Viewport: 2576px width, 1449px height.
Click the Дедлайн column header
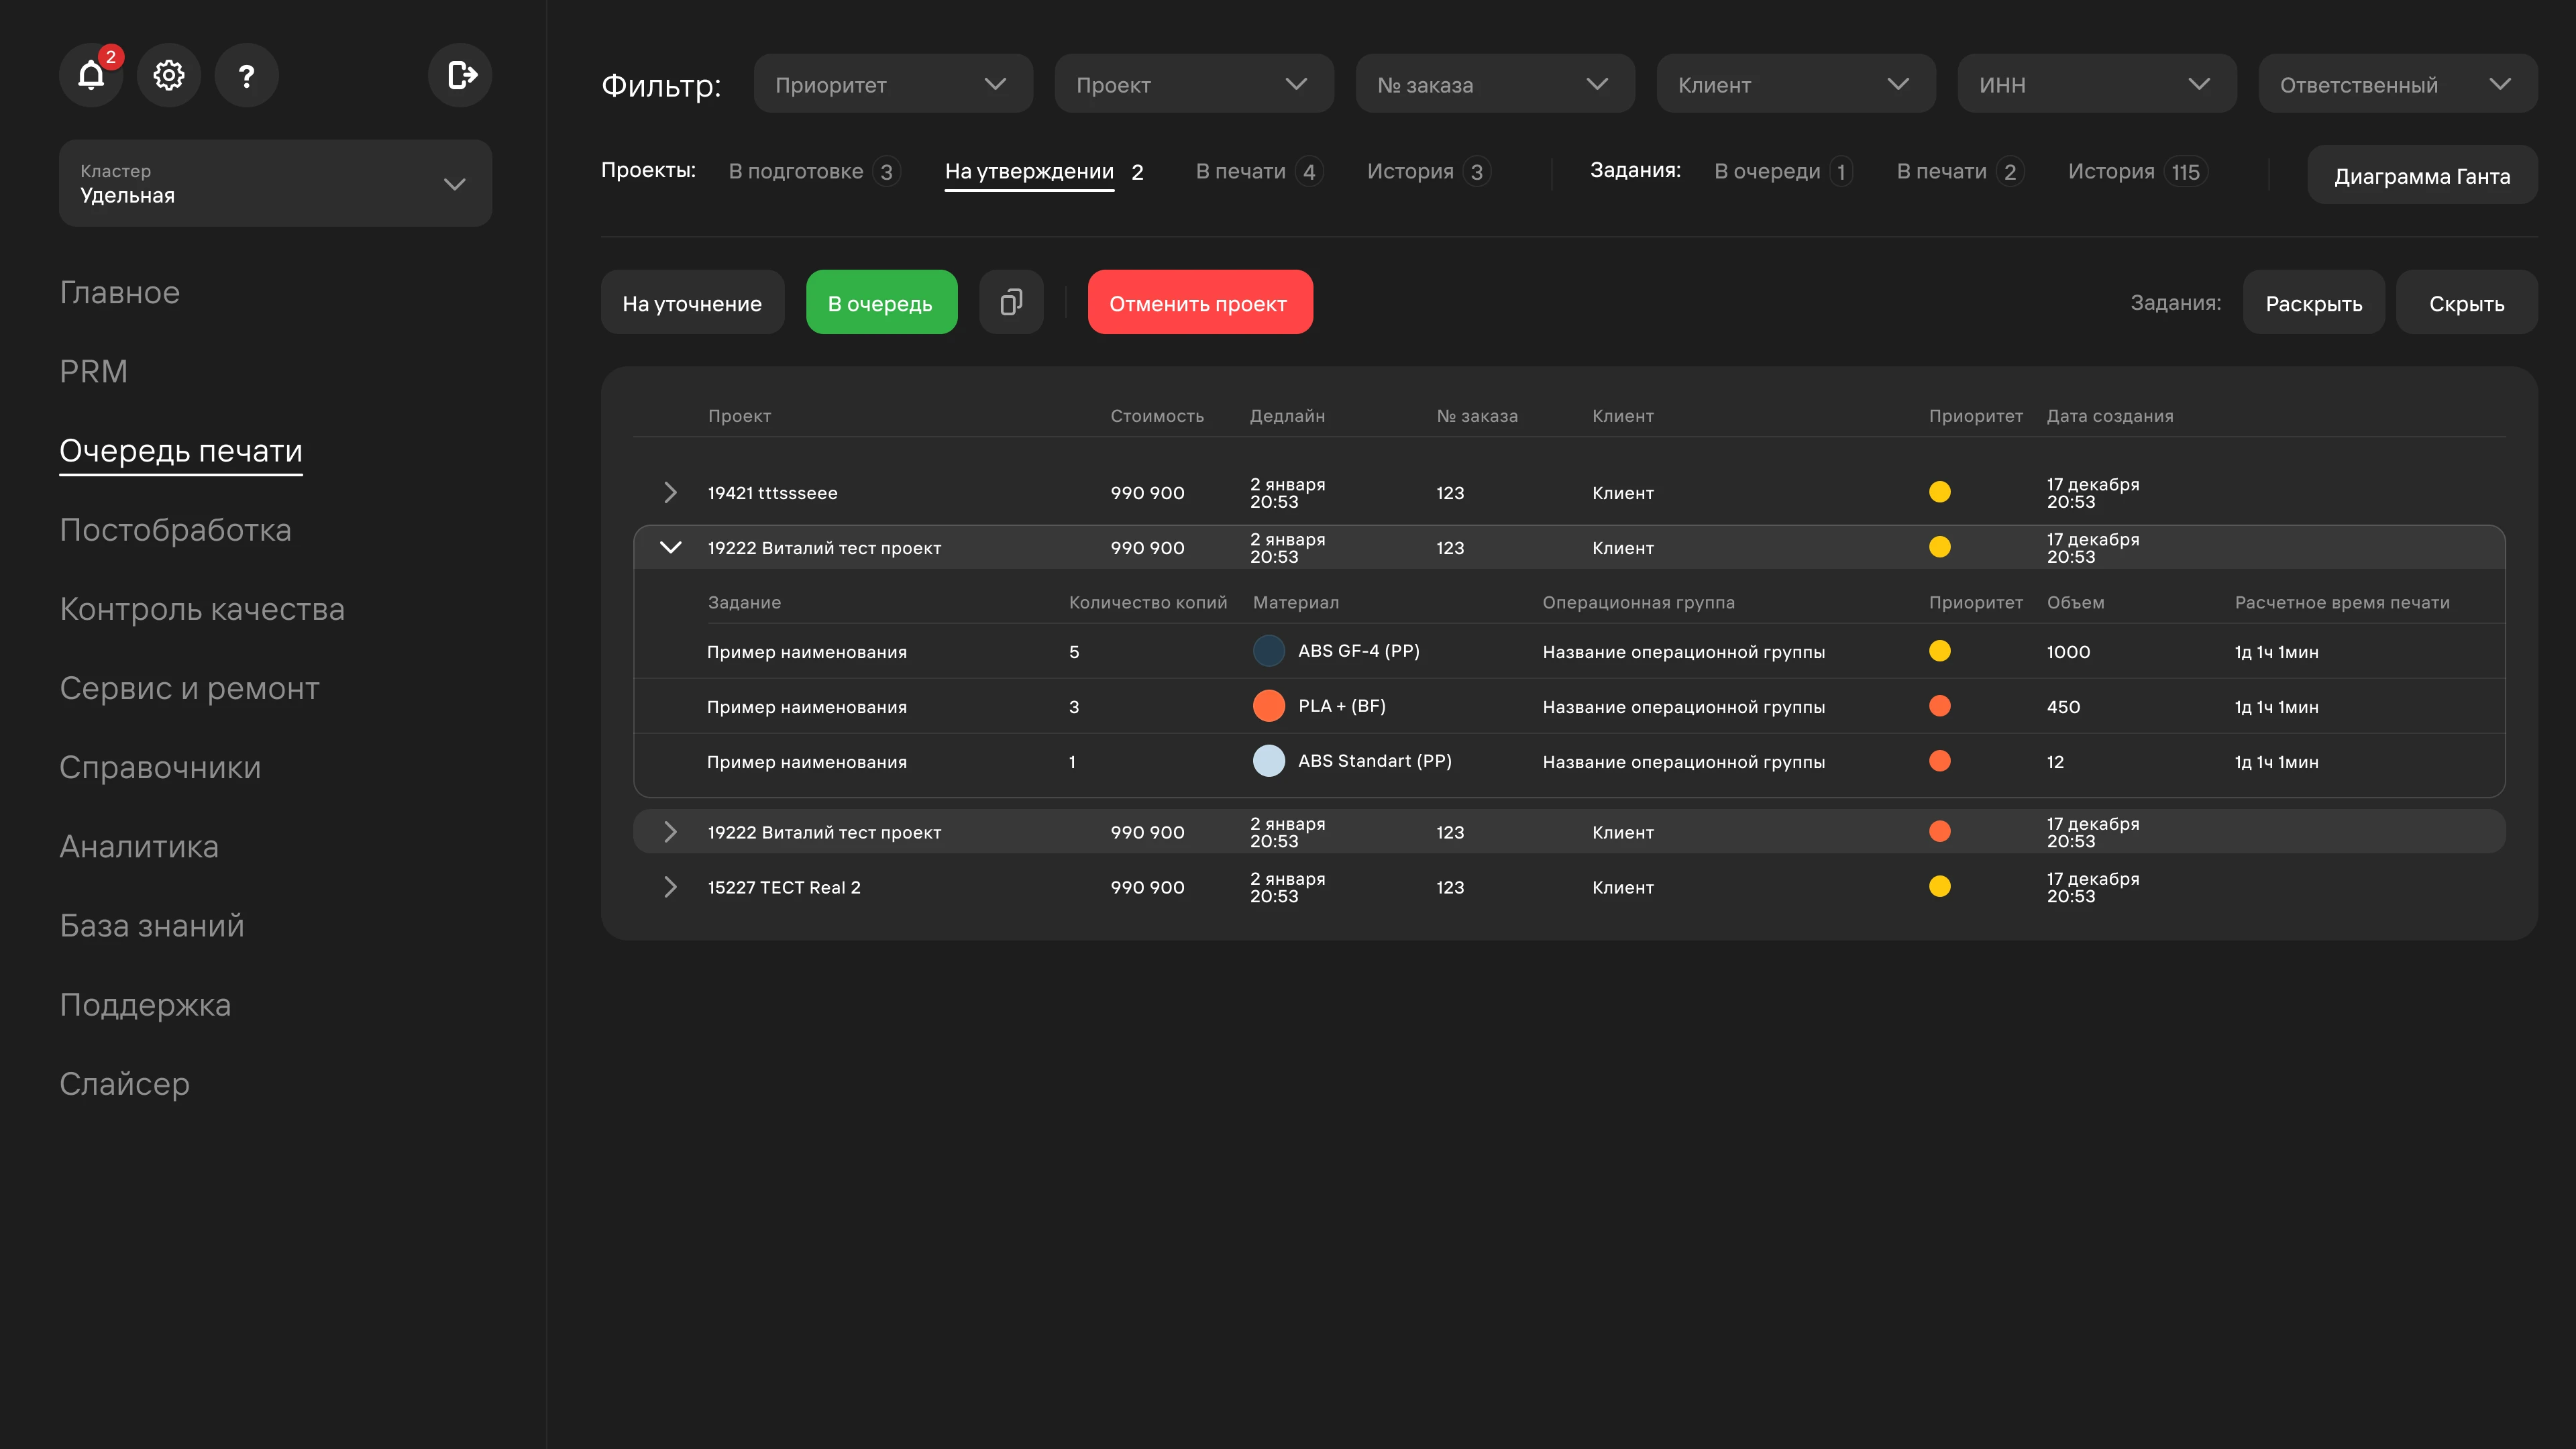tap(1287, 416)
